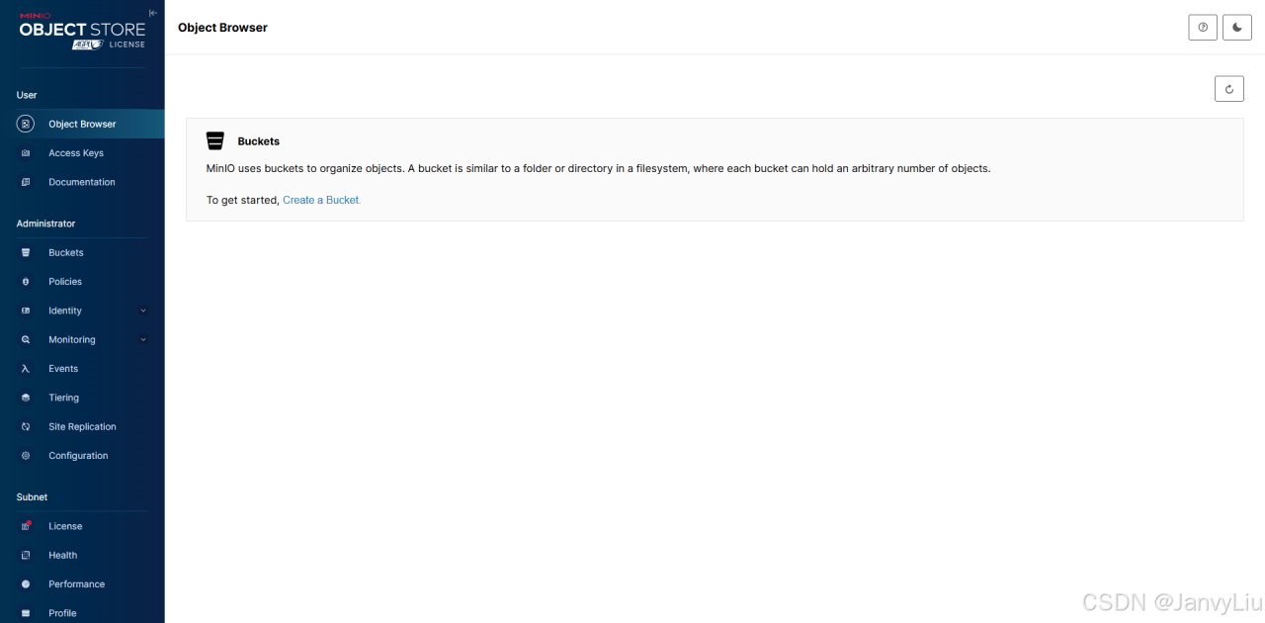The image size is (1265, 623).
Task: Collapse the sidebar with the arrow icon
Action: pos(152,13)
